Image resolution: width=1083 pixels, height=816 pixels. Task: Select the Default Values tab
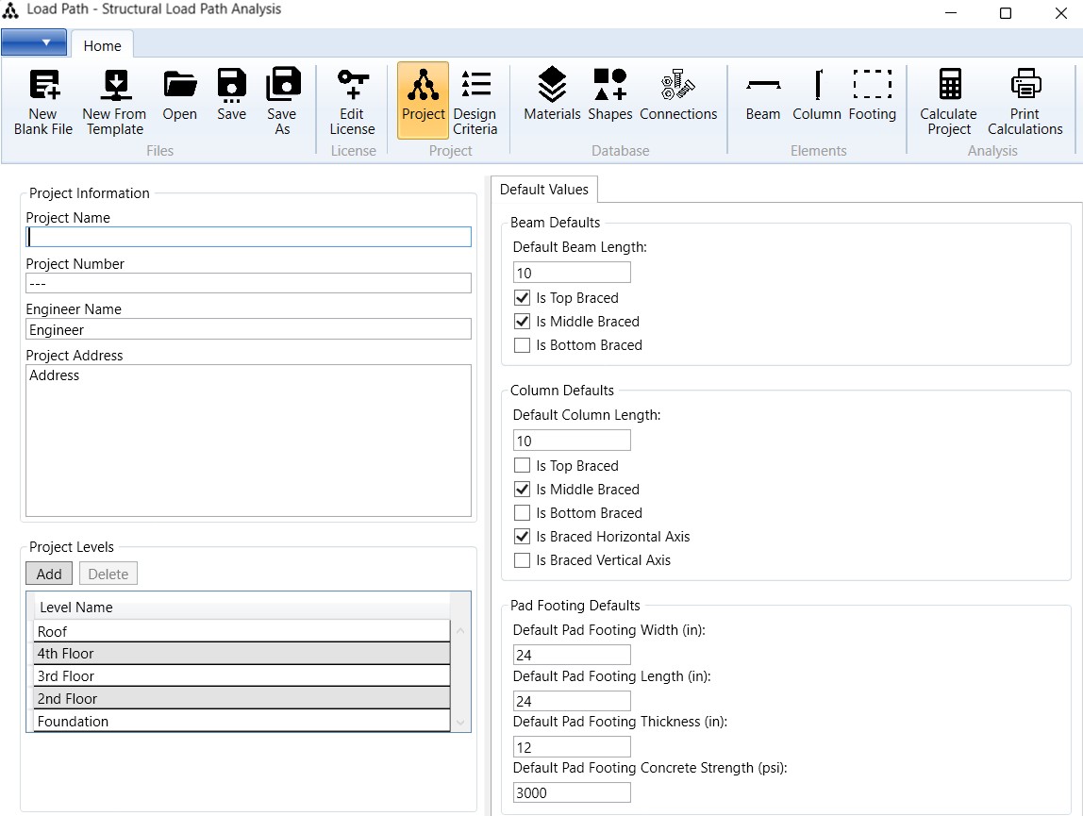(x=544, y=190)
